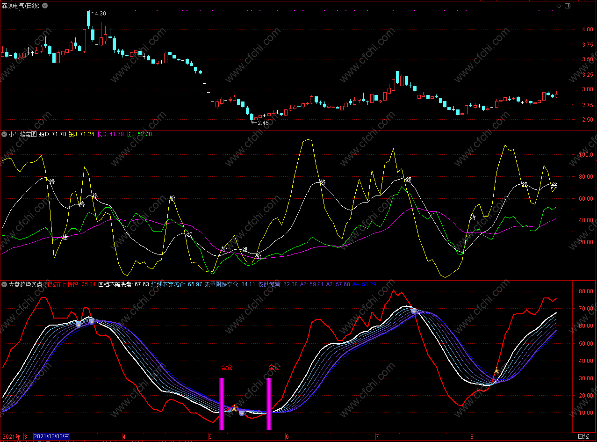Viewport: 597px width, 442px height.
Task: Toggle the side panel layout icon
Action: tap(568, 6)
